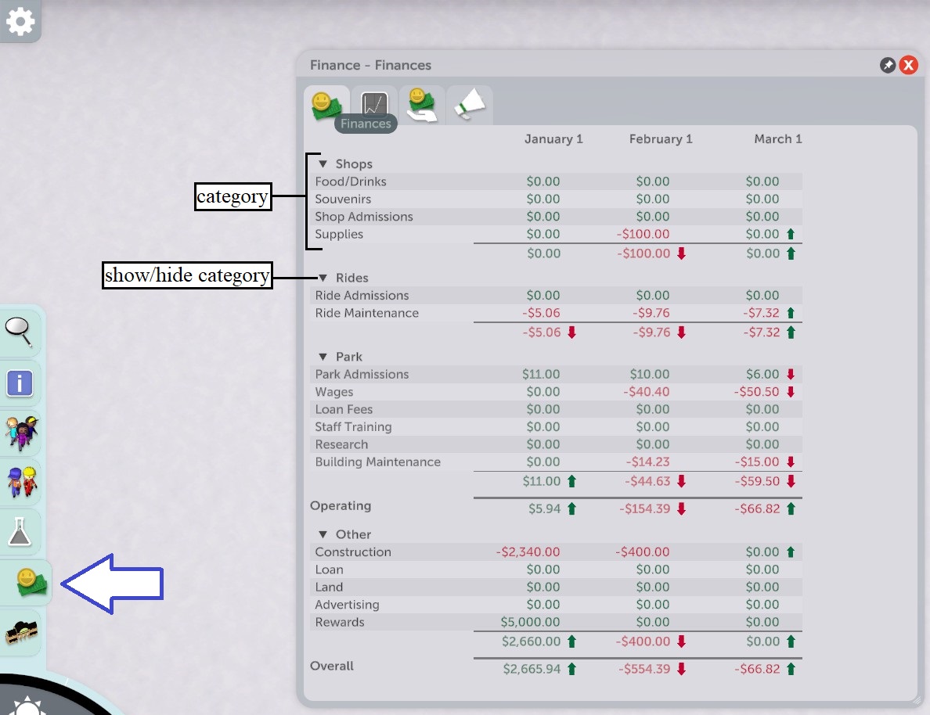Select the Staff Training row label

pyautogui.click(x=353, y=427)
